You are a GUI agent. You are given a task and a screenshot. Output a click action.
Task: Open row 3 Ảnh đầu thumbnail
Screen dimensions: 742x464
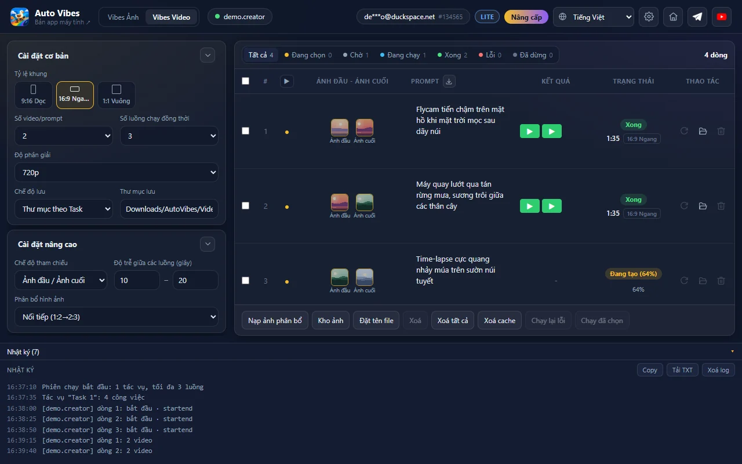(x=340, y=277)
